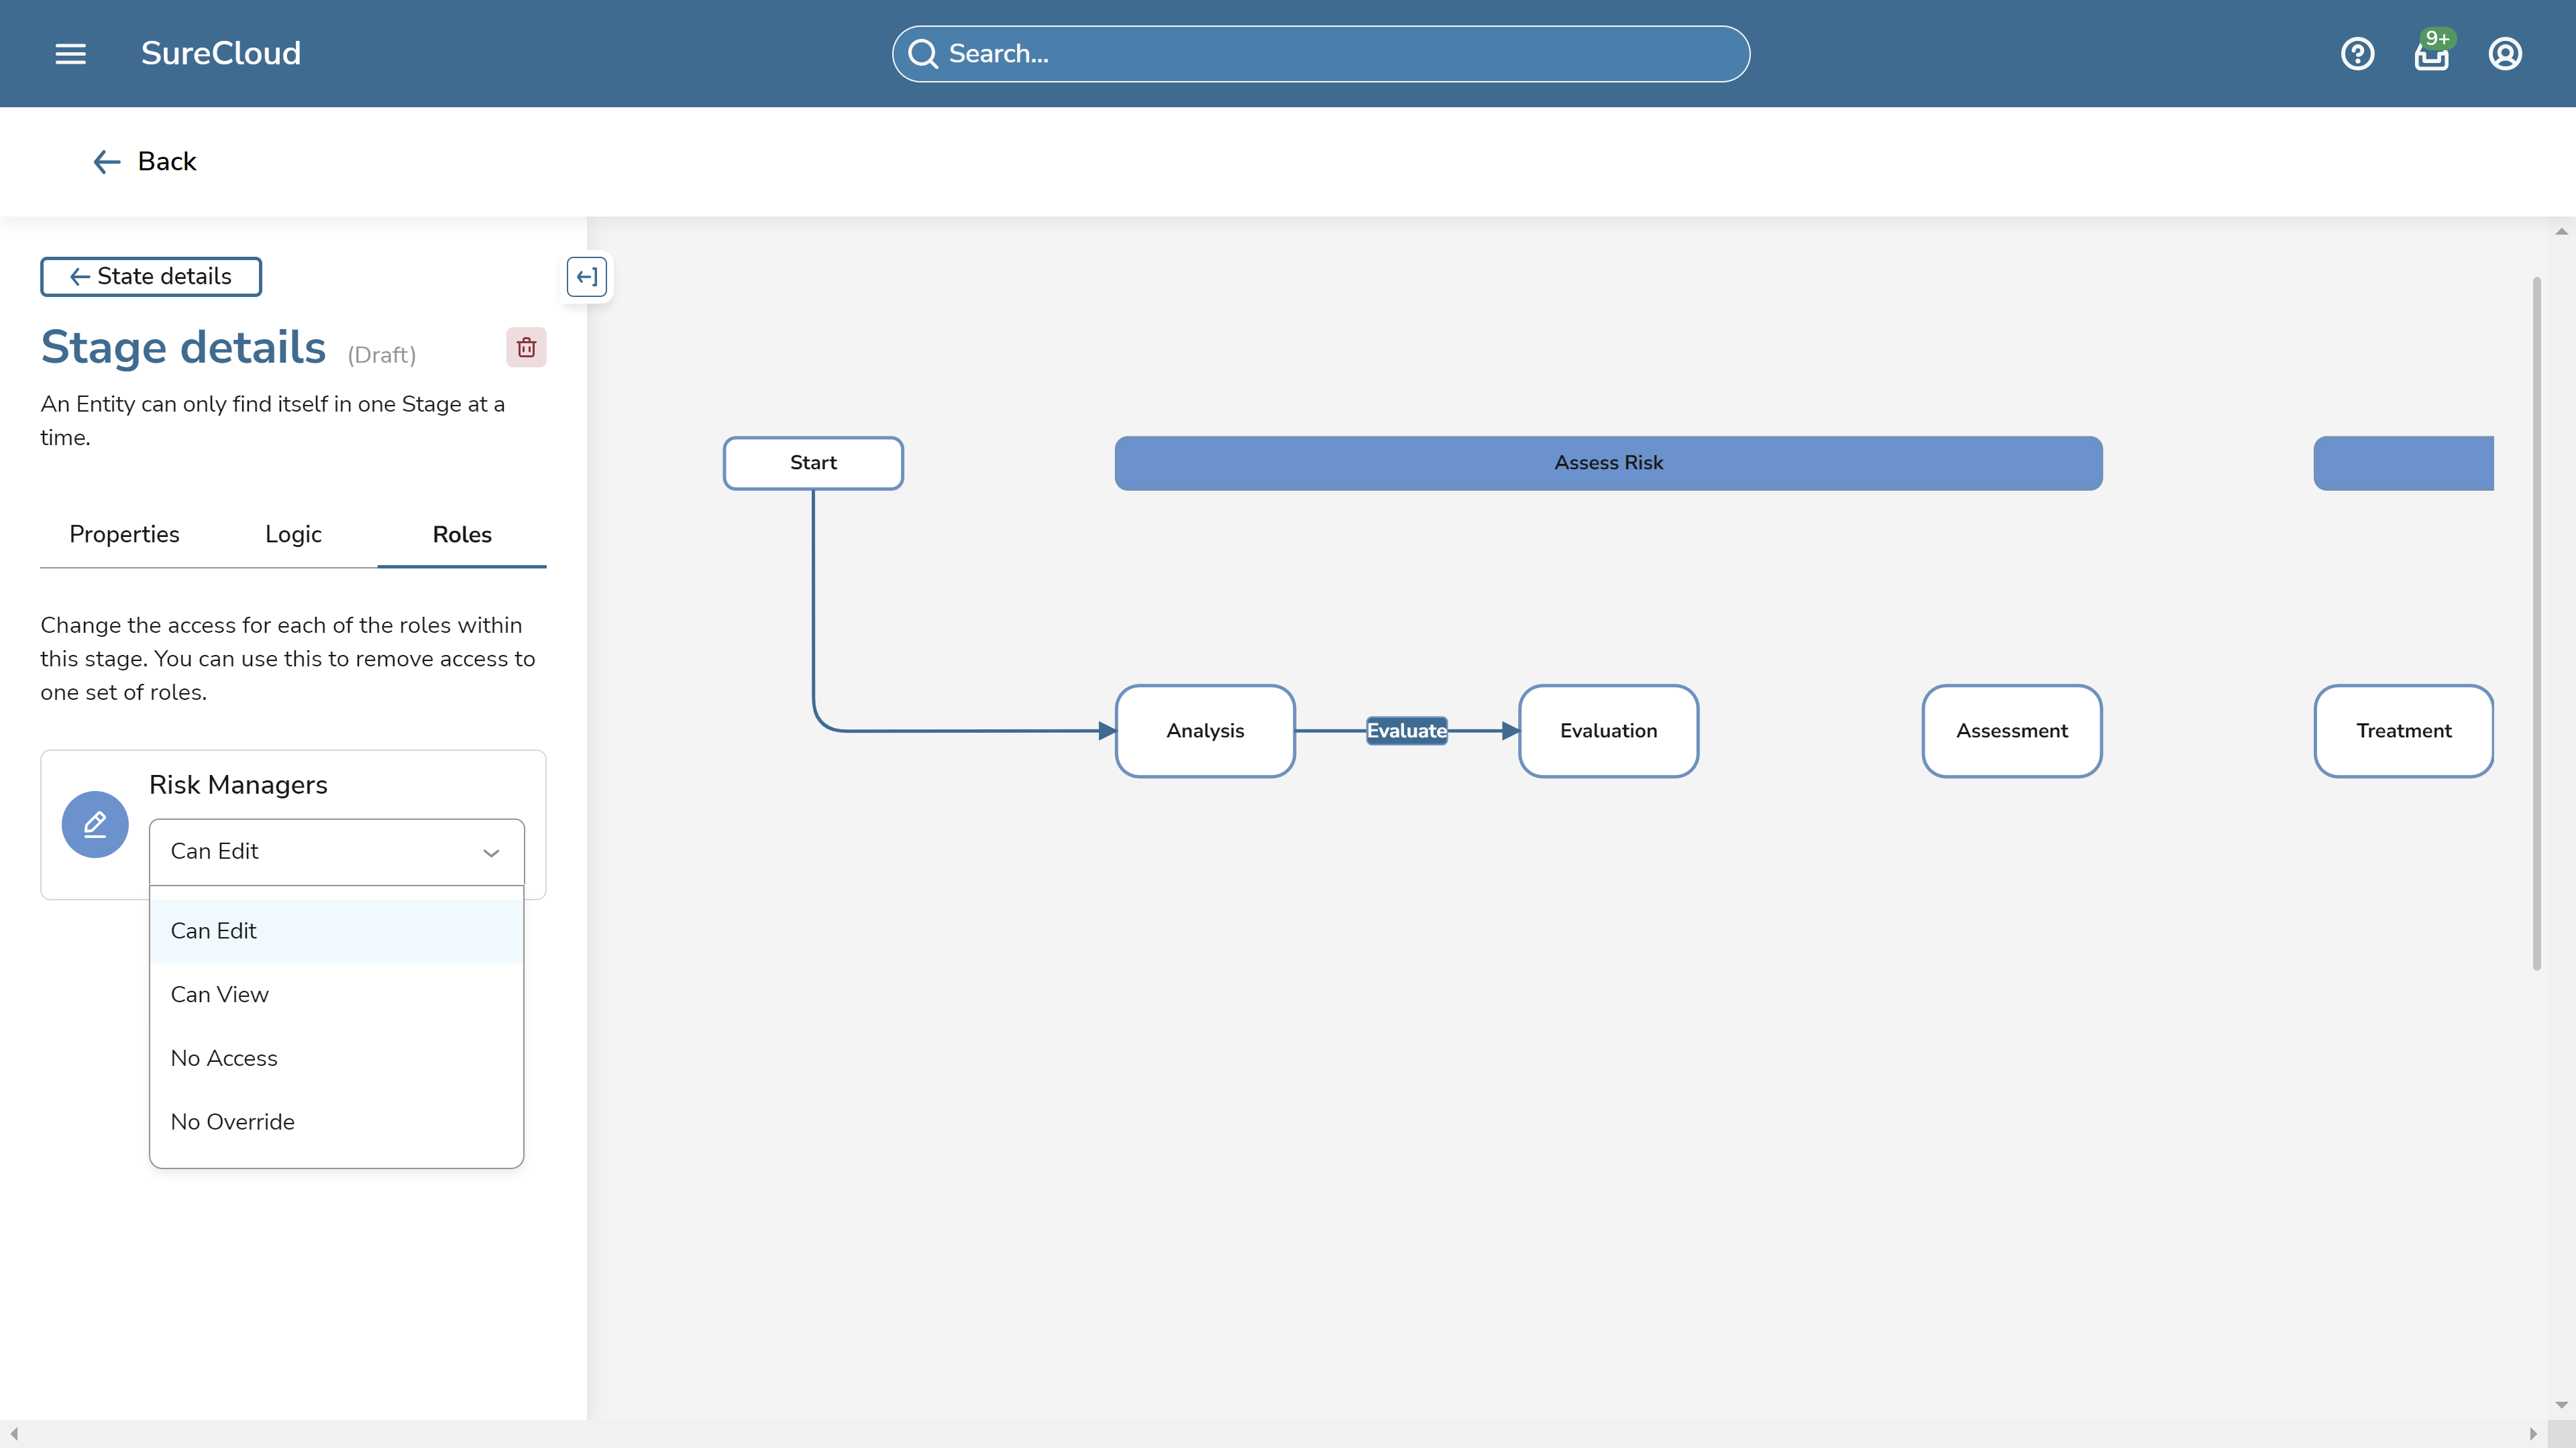Image resolution: width=2576 pixels, height=1448 pixels.
Task: Return using the State details button
Action: pyautogui.click(x=150, y=277)
